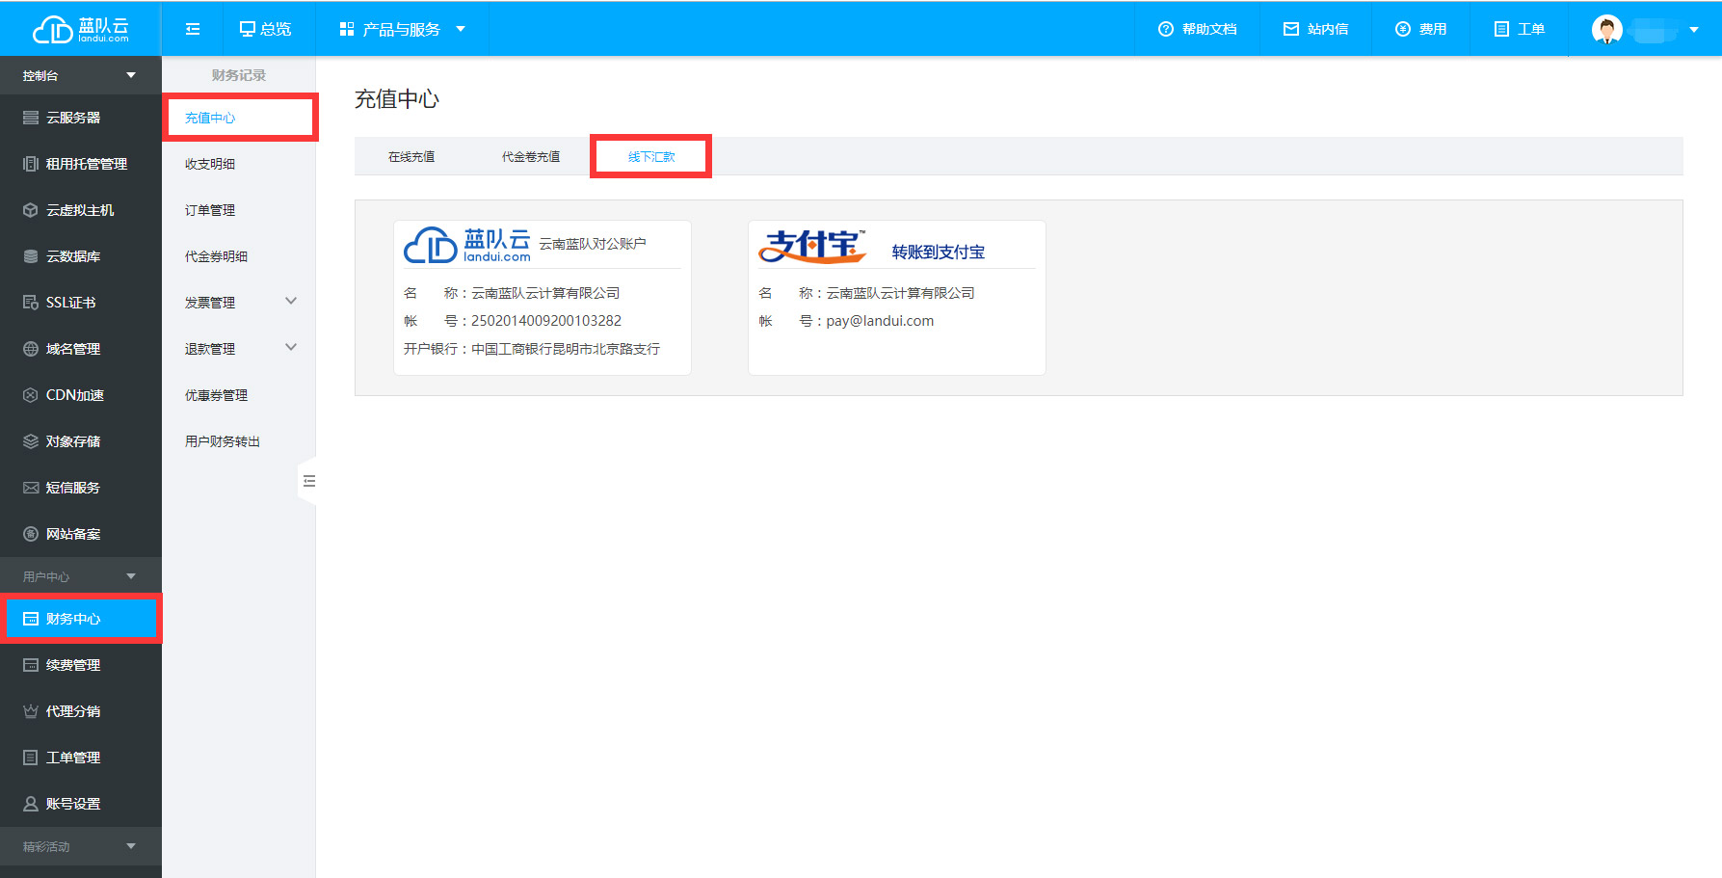Click the 总览 link in top bar

[x=276, y=29]
